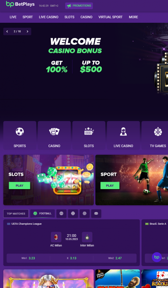168x288 pixels.
Task: Open the Slots machine tile
Action: pyautogui.click(x=89, y=135)
